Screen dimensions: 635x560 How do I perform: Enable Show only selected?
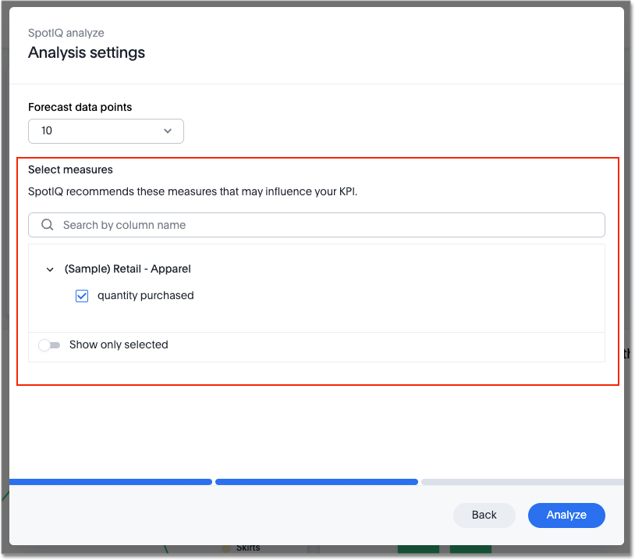click(49, 344)
